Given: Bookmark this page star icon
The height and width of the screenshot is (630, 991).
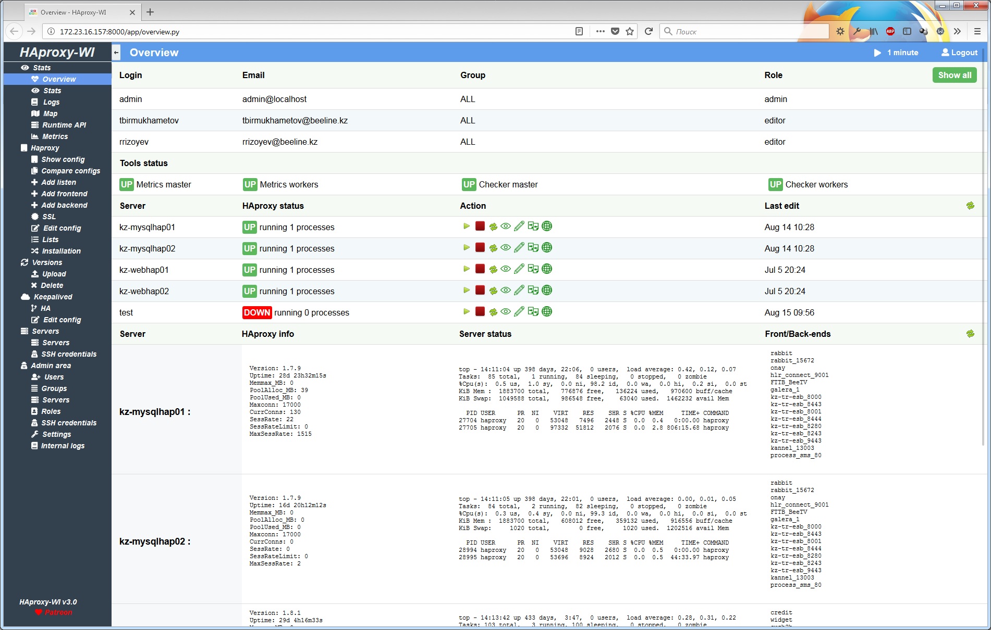Looking at the screenshot, I should click(630, 31).
